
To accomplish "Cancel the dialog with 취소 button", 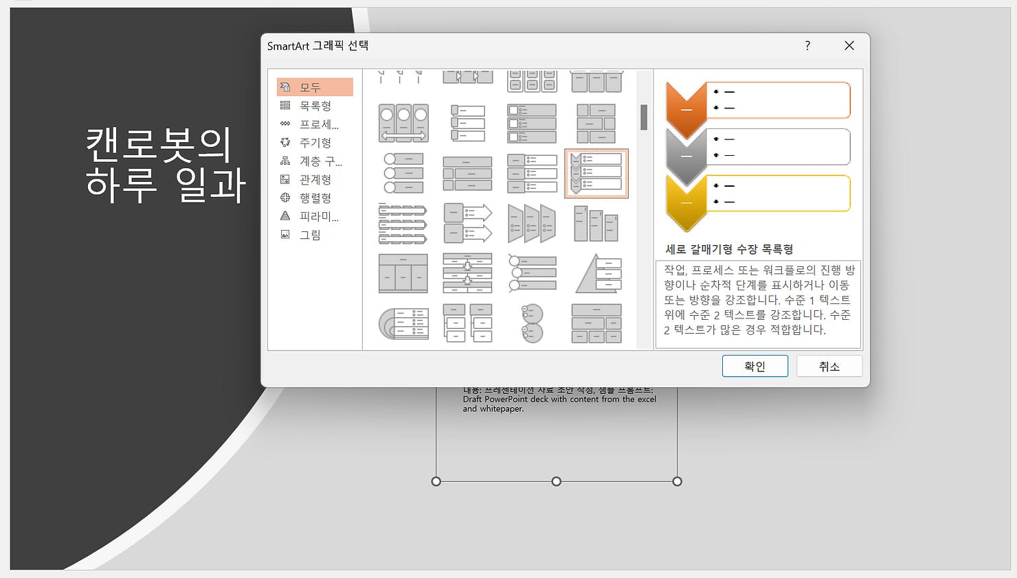I will [x=829, y=366].
